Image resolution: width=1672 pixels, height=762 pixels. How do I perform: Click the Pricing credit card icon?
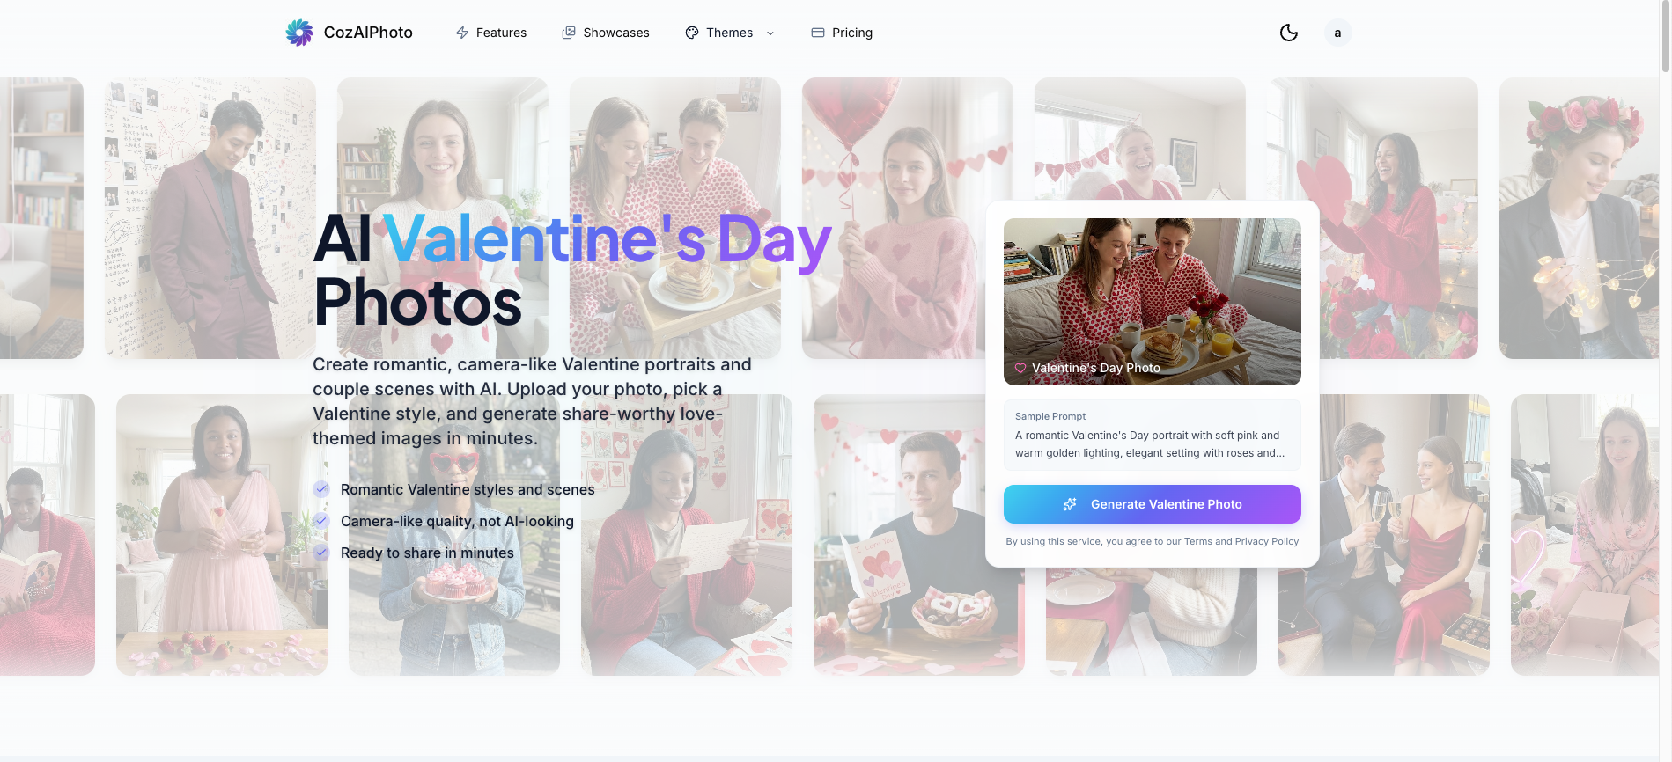tap(818, 33)
